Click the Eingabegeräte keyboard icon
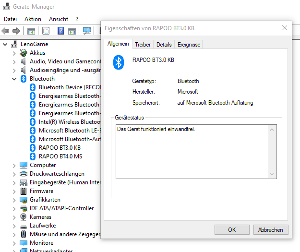Screen dimensions: 300x252 [x=24, y=182]
